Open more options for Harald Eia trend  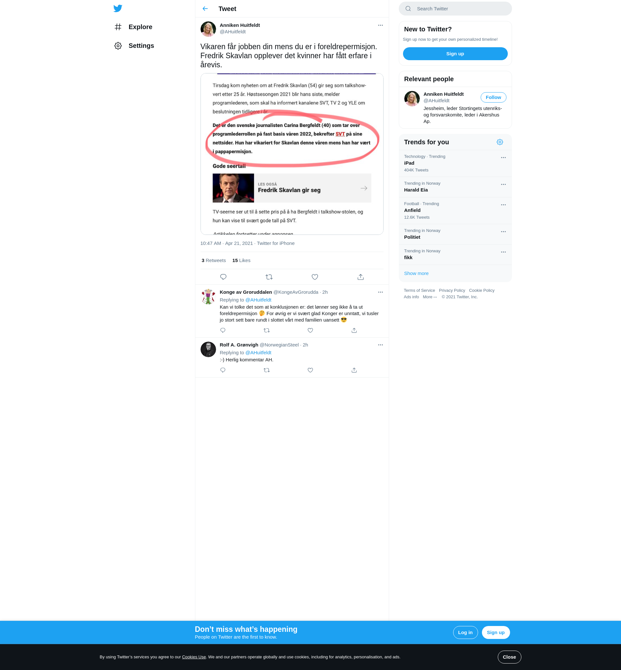click(503, 184)
